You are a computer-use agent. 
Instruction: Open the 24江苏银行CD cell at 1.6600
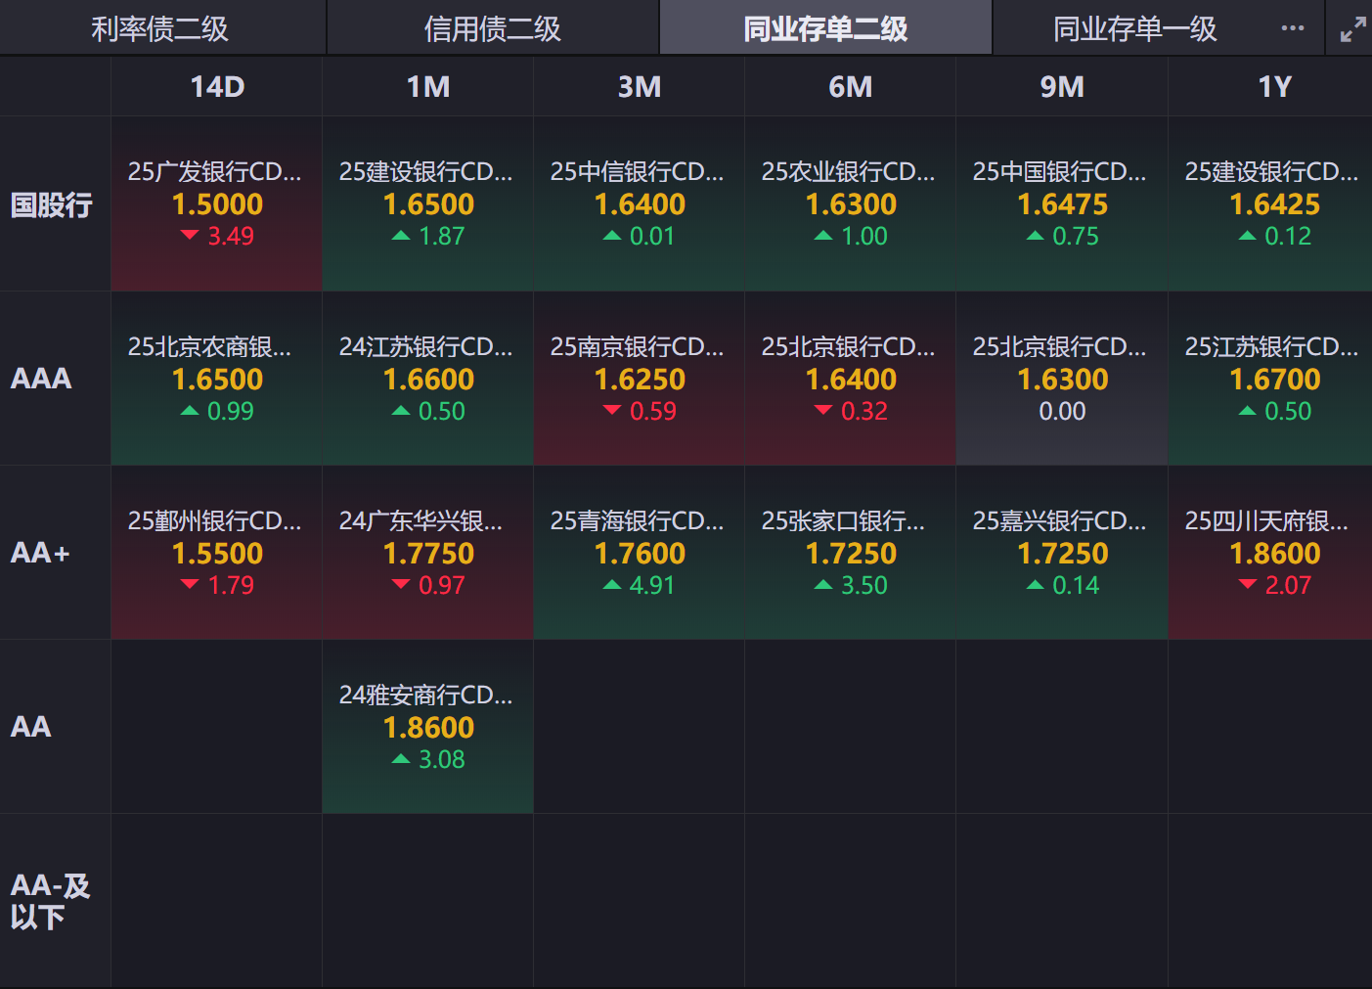[428, 379]
